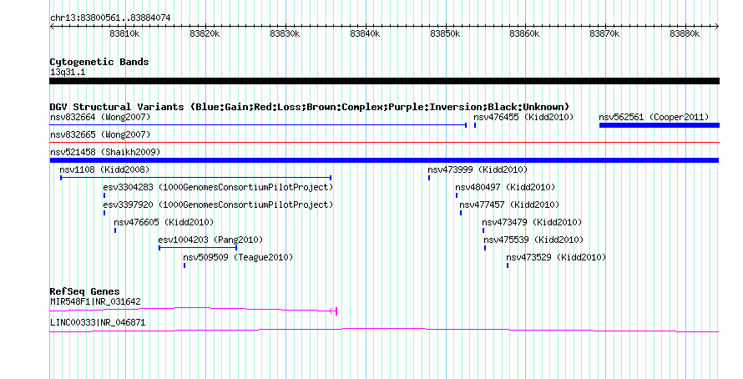Click the esv3304283 blue tick marker
This screenshot has width=743, height=379.
coord(104,195)
